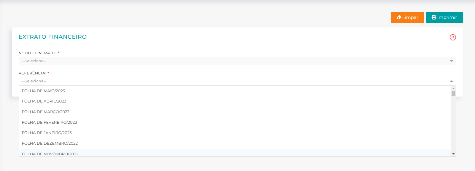Screen dimensions: 475x171
Task: Select FOLHA DE MAIO/2023 option
Action: click(235, 91)
